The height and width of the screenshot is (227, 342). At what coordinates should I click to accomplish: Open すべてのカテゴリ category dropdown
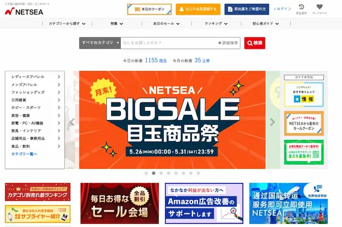100,43
